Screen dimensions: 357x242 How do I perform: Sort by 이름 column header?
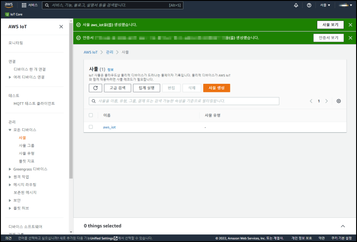pyautogui.click(x=107, y=115)
